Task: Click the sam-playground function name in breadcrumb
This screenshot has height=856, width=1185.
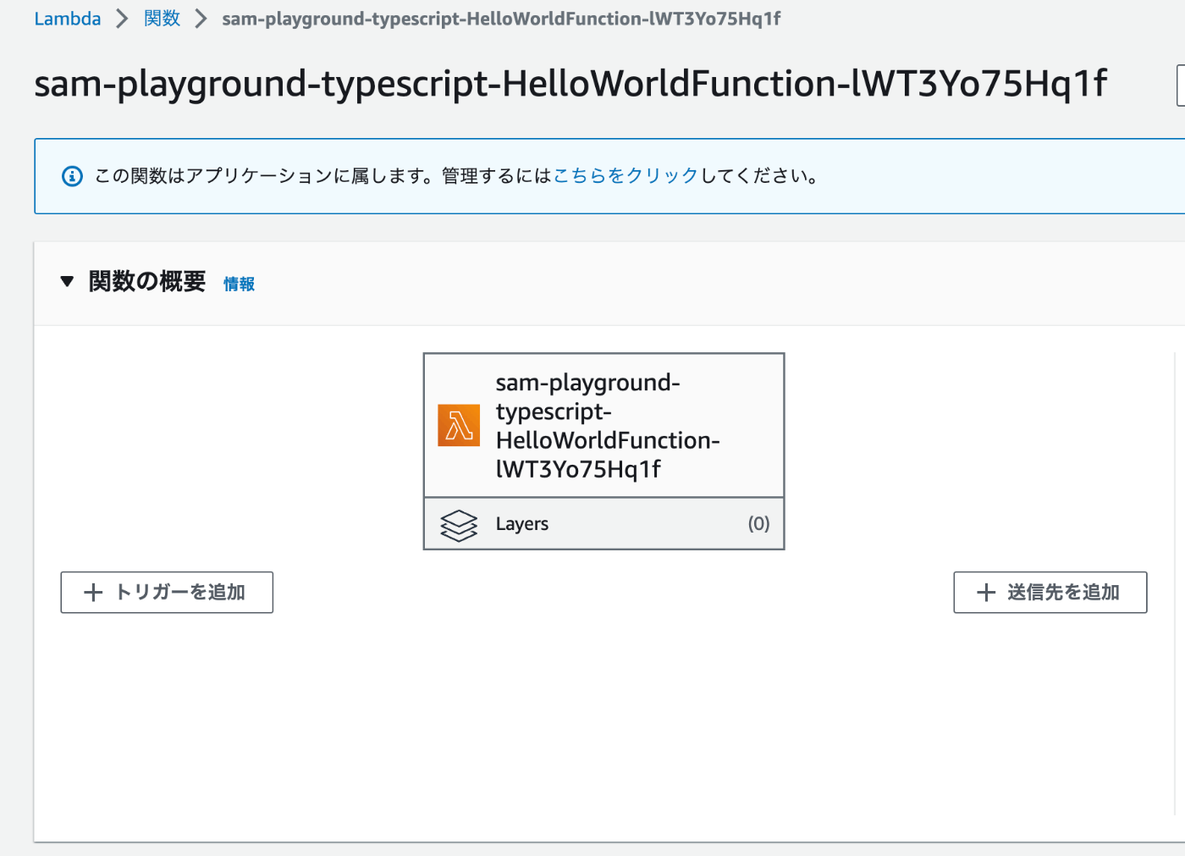Action: coord(501,19)
